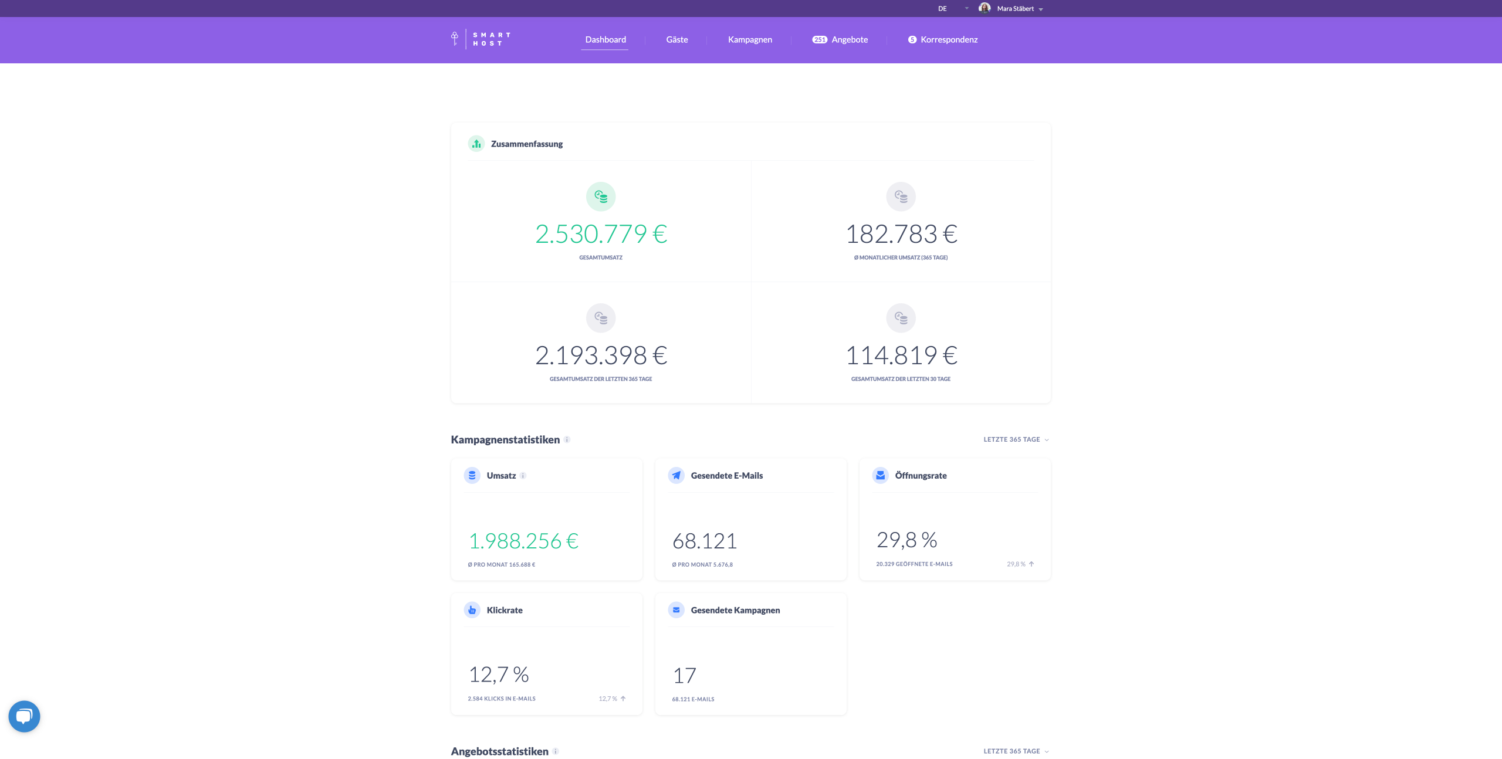
Task: Open the Korrespondenz tab
Action: pos(943,40)
